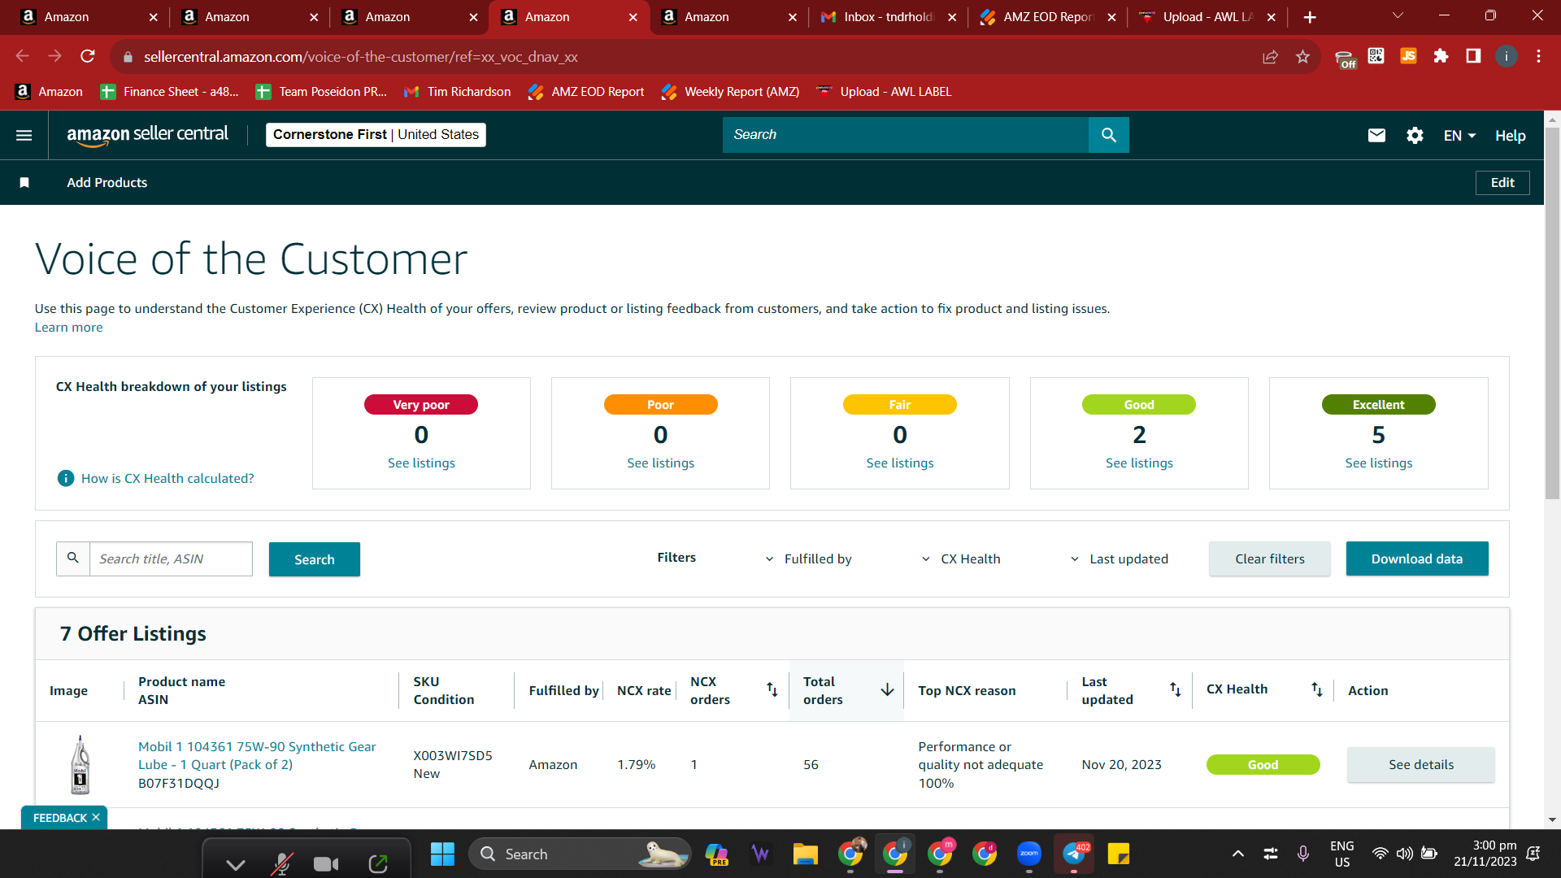Open the Seller Central settings gear
The image size is (1561, 878).
click(1415, 135)
